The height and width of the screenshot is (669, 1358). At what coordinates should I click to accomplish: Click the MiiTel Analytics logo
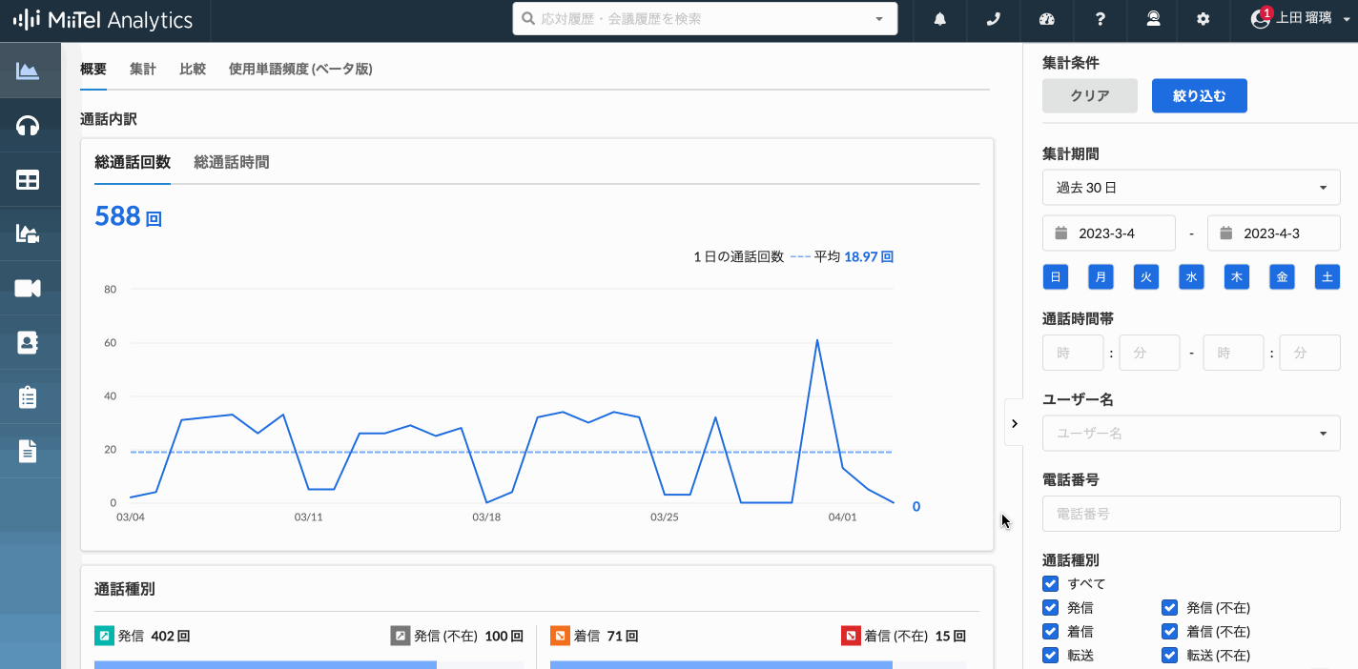(x=103, y=20)
